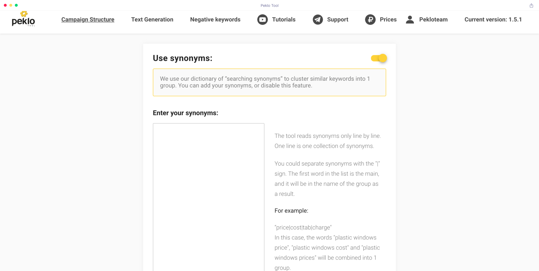Go to the Negative keywords tab

(215, 20)
